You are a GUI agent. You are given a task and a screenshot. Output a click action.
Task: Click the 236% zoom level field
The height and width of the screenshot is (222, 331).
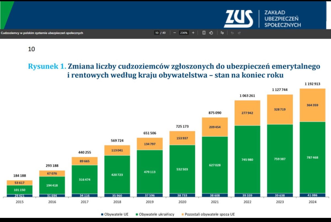(x=184, y=33)
